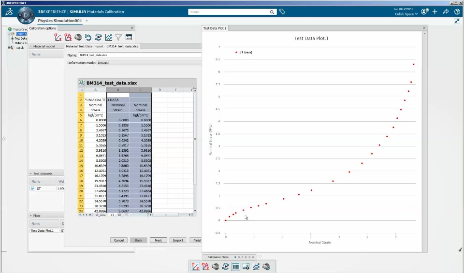The width and height of the screenshot is (464, 273).
Task: Click the plot chart icon in bottom action bar
Action: [x=256, y=267]
